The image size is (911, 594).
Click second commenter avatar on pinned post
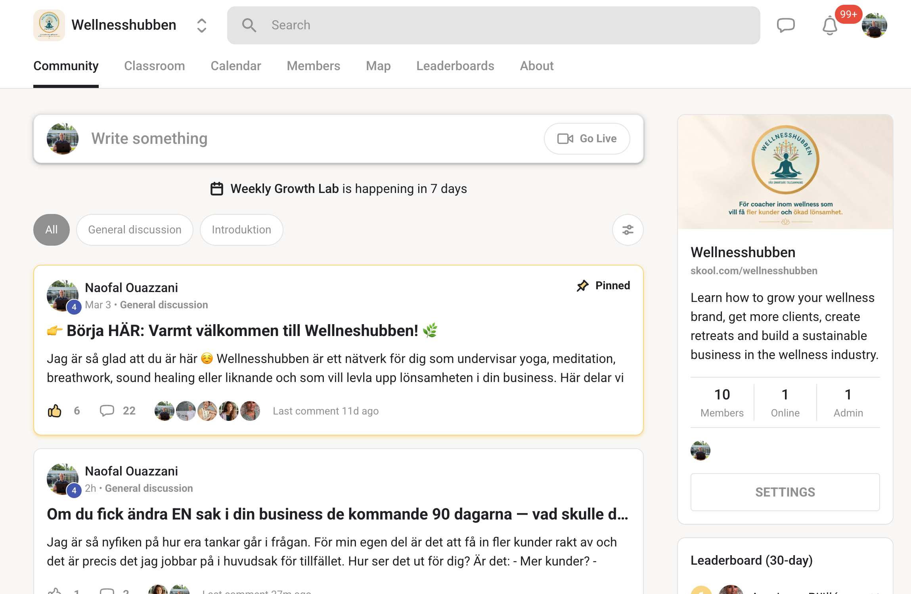pyautogui.click(x=186, y=411)
